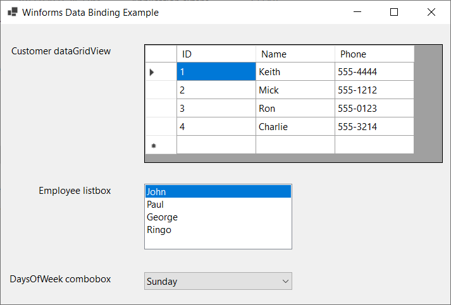Select the row header for Ron
Screen dimensions: 451x305
pos(161,109)
